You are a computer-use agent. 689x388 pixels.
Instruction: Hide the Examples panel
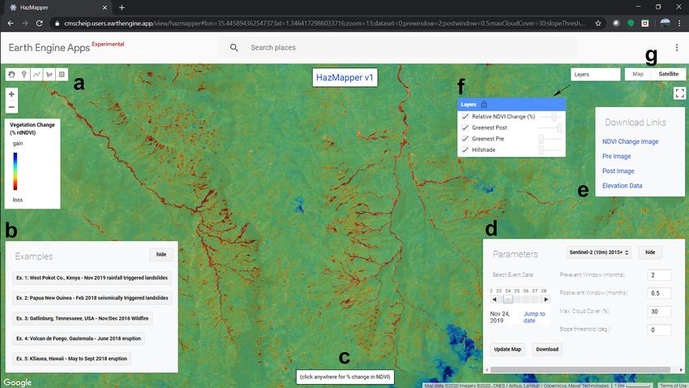pos(161,254)
